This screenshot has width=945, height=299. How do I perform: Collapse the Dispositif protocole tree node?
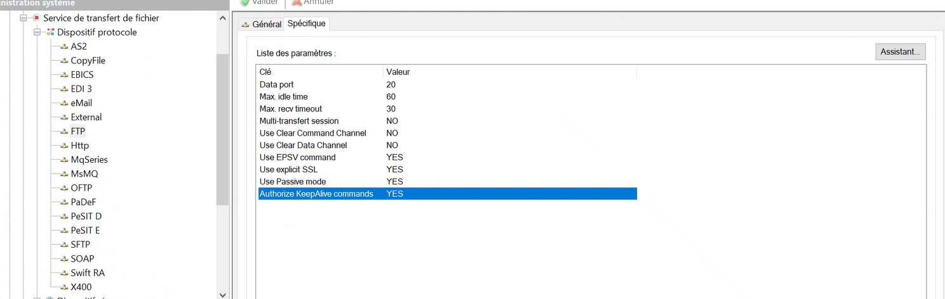37,32
